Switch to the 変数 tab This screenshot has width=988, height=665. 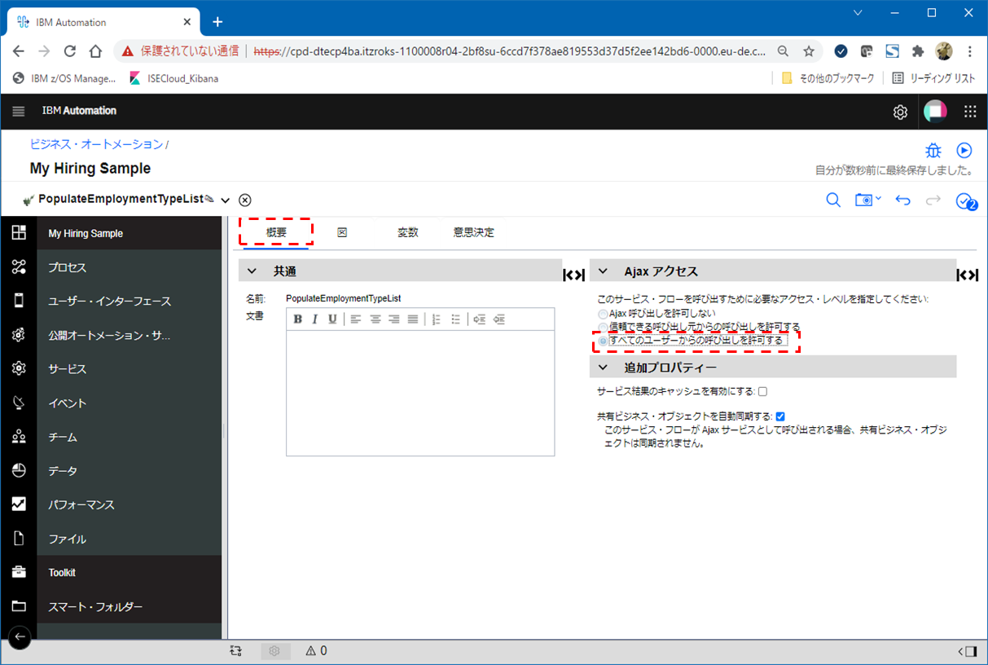pyautogui.click(x=408, y=232)
